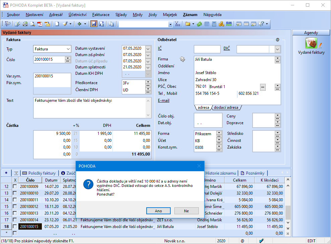Save the record with the highlighted diskette icon
This screenshot has height=244, width=331.
pyautogui.click(x=94, y=24)
